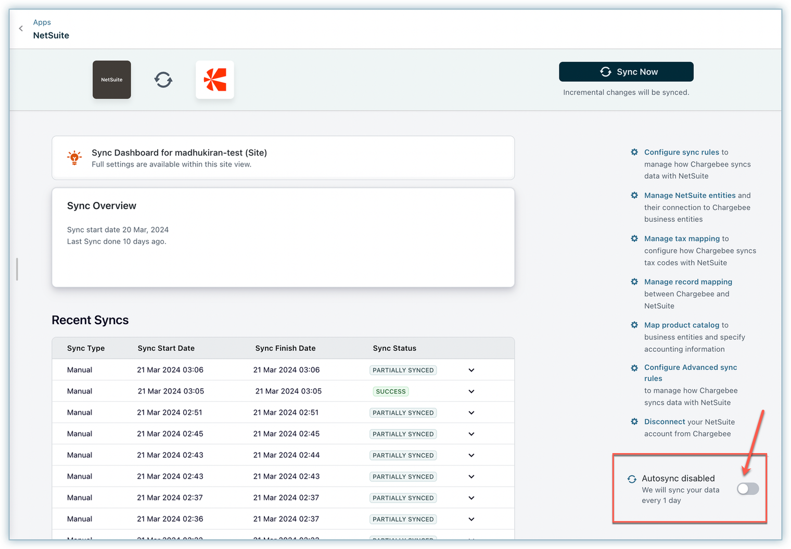Image resolution: width=791 pixels, height=549 pixels.
Task: Enable the Autosync toggle switch
Action: [748, 489]
